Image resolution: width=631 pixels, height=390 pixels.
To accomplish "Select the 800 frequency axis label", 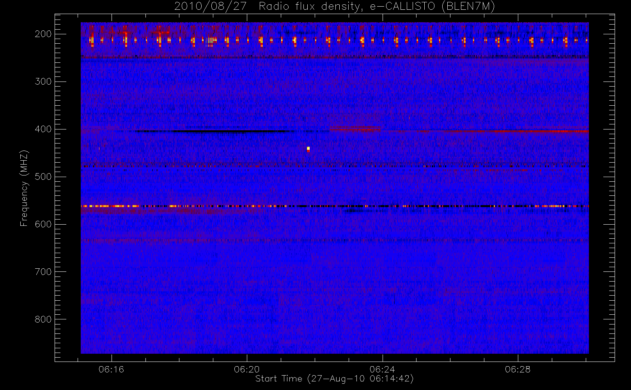I will [x=43, y=319].
